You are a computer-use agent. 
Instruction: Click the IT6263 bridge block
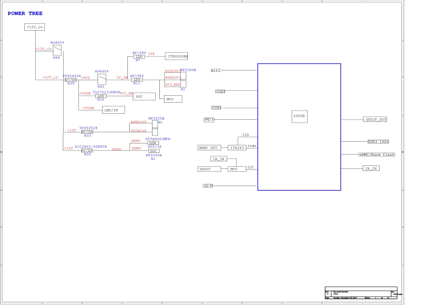[x=237, y=148]
